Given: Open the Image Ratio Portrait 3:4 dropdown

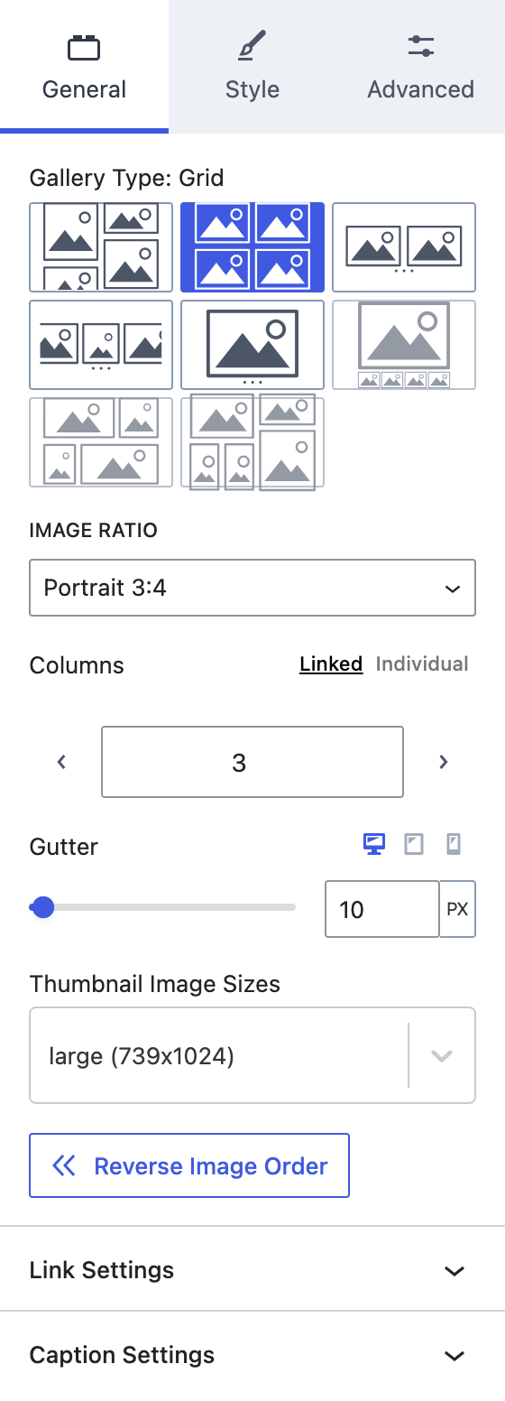Looking at the screenshot, I should [x=252, y=588].
